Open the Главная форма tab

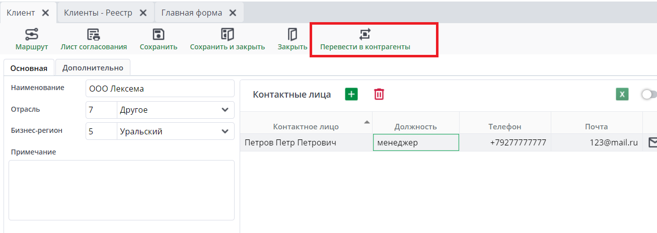[x=192, y=13]
